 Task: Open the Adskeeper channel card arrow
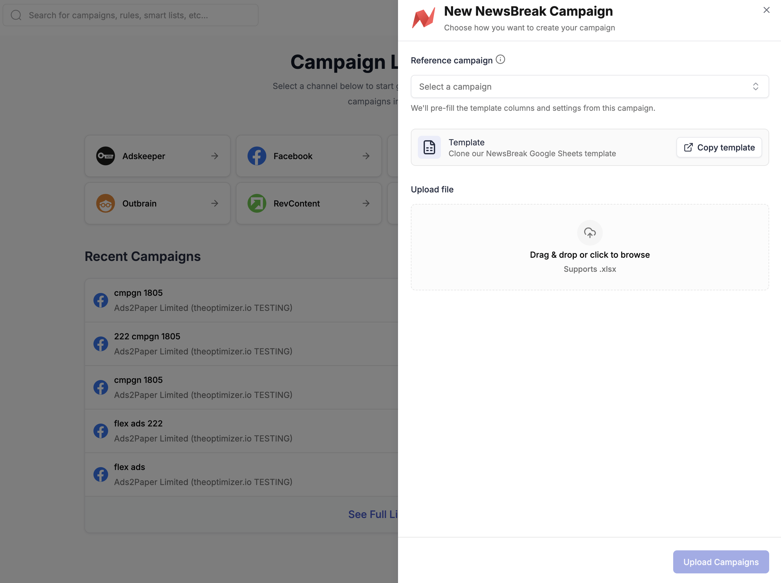214,156
